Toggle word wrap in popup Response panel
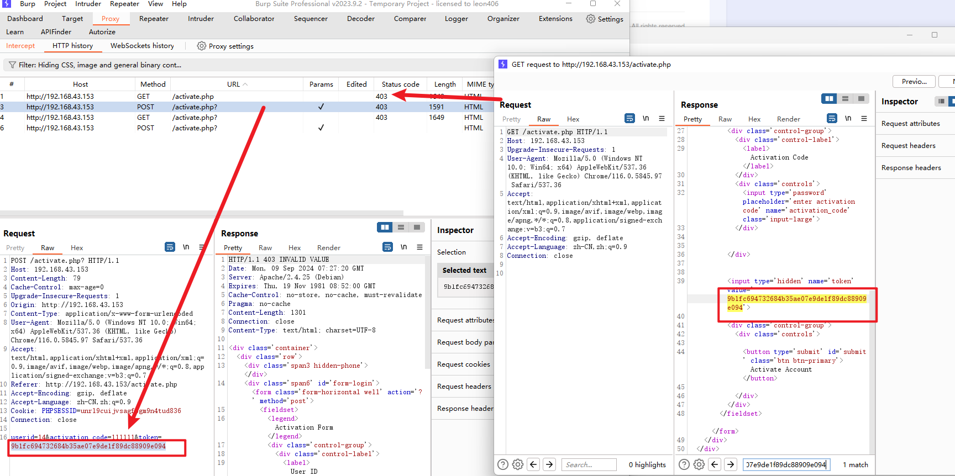 pos(832,118)
